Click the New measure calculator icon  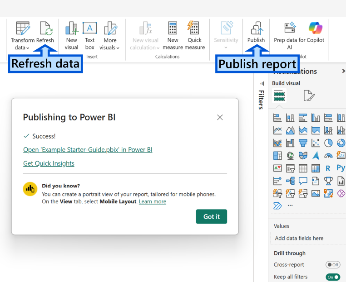(173, 28)
